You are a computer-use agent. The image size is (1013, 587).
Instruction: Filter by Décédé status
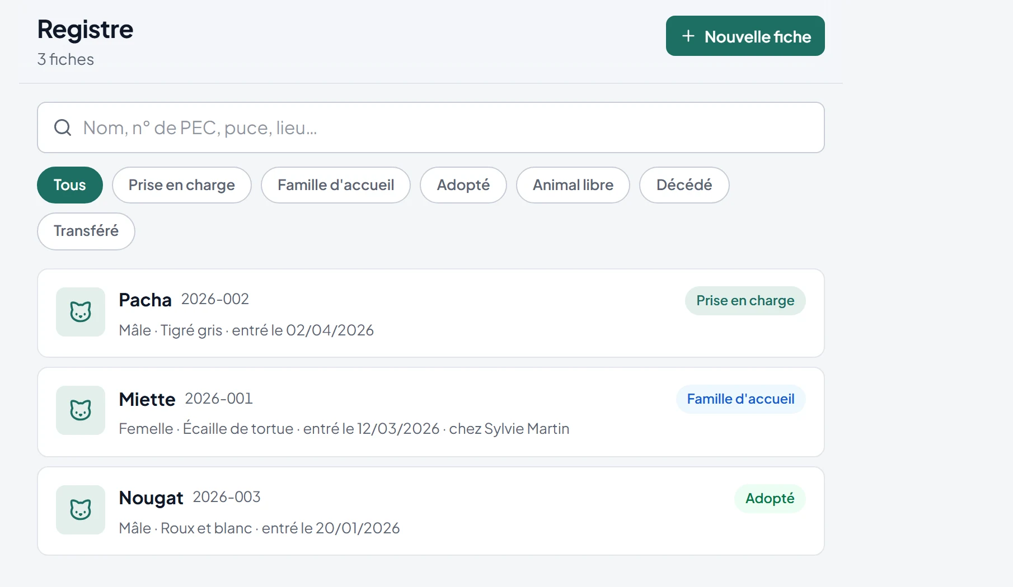click(684, 185)
